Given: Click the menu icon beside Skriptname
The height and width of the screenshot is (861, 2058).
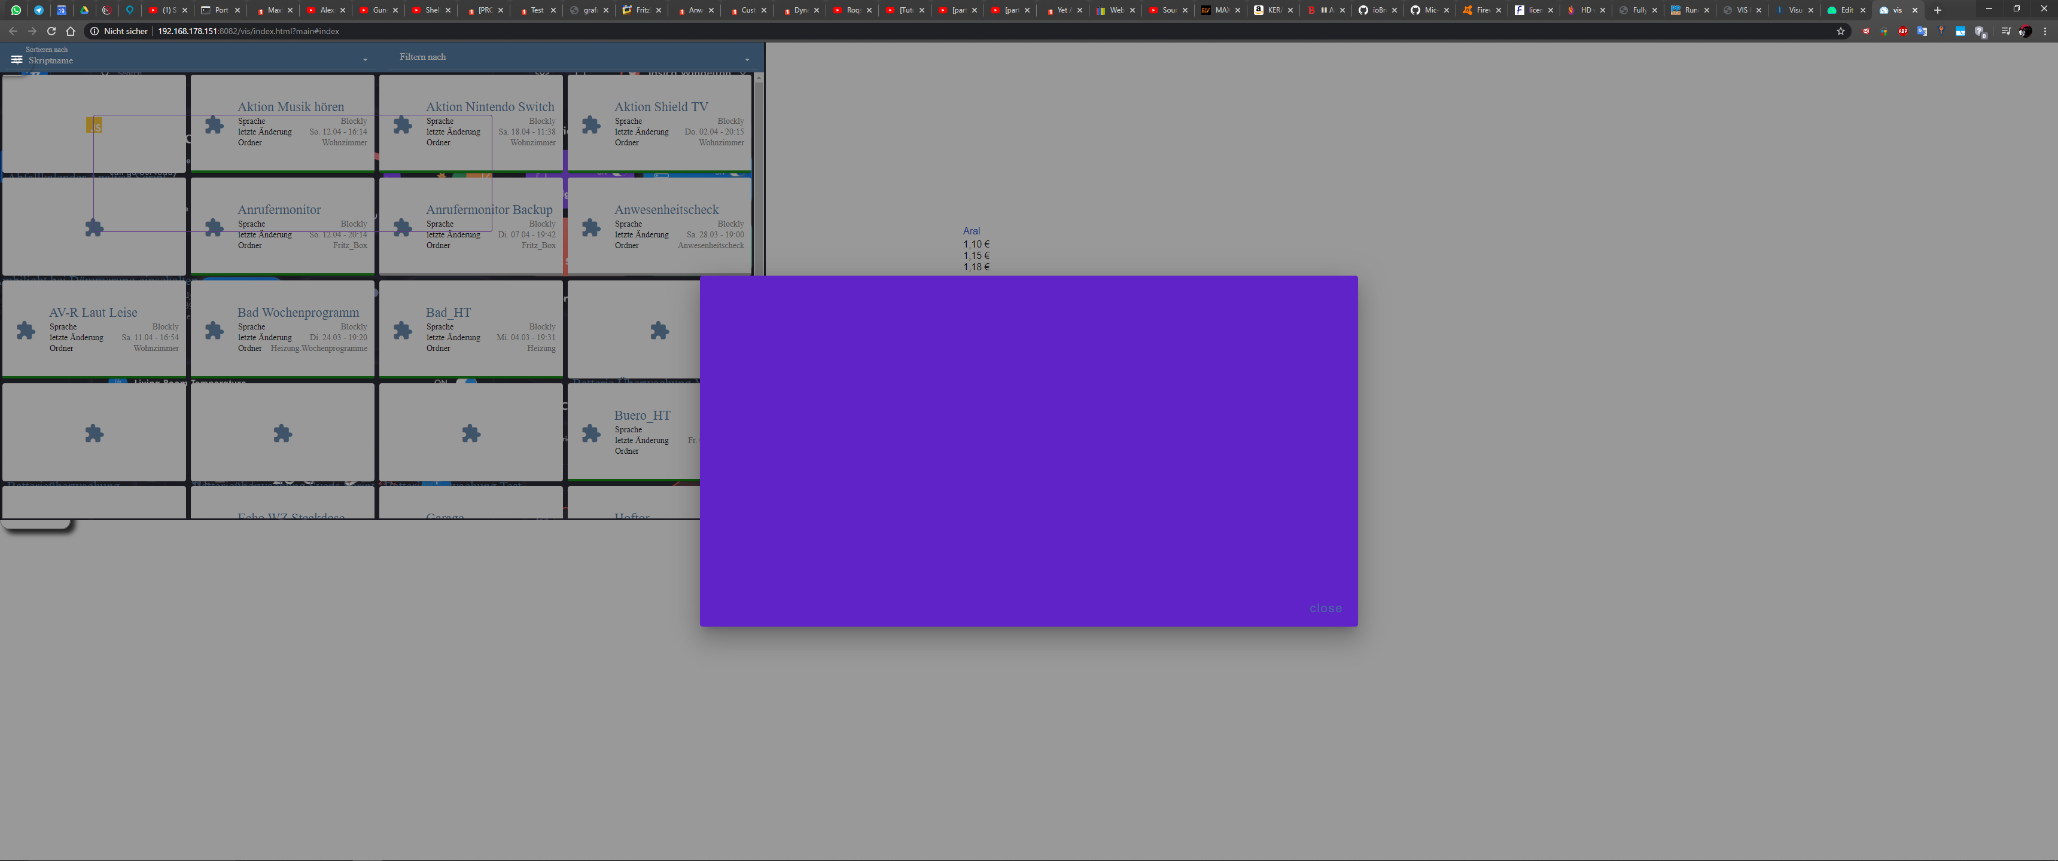Looking at the screenshot, I should click(16, 60).
